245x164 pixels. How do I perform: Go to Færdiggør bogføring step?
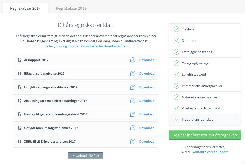click(205, 52)
